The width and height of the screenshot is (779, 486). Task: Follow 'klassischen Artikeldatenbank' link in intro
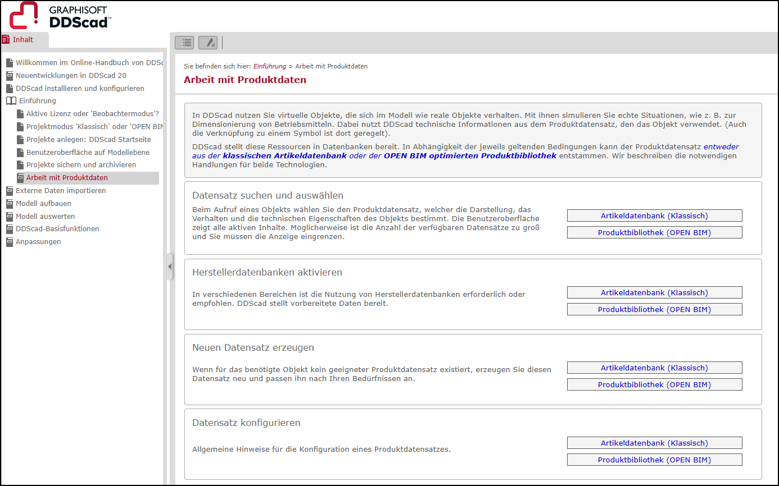(284, 155)
